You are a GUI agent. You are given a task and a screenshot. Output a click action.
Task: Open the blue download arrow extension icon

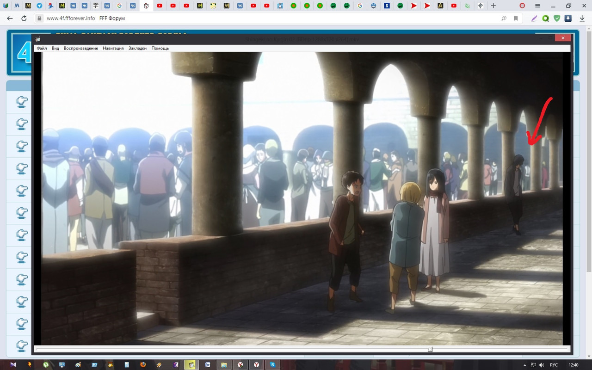[x=568, y=18]
